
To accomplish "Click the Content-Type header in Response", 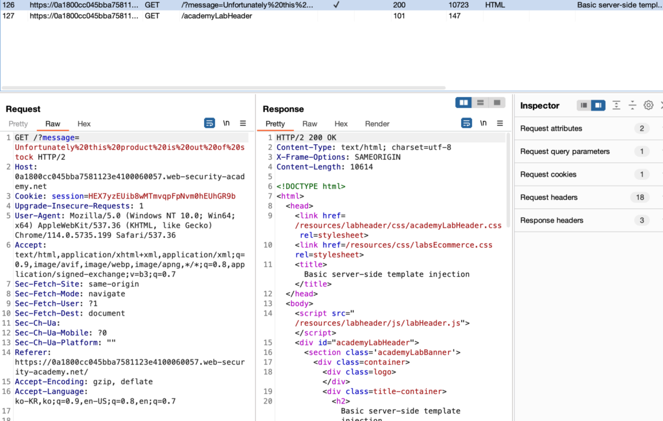I will coord(364,147).
